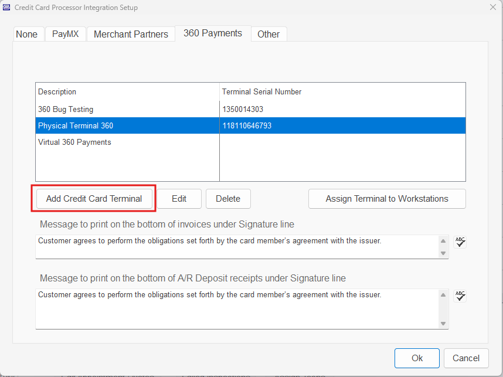The height and width of the screenshot is (377, 503).
Task: Switch to the None tab
Action: click(26, 34)
